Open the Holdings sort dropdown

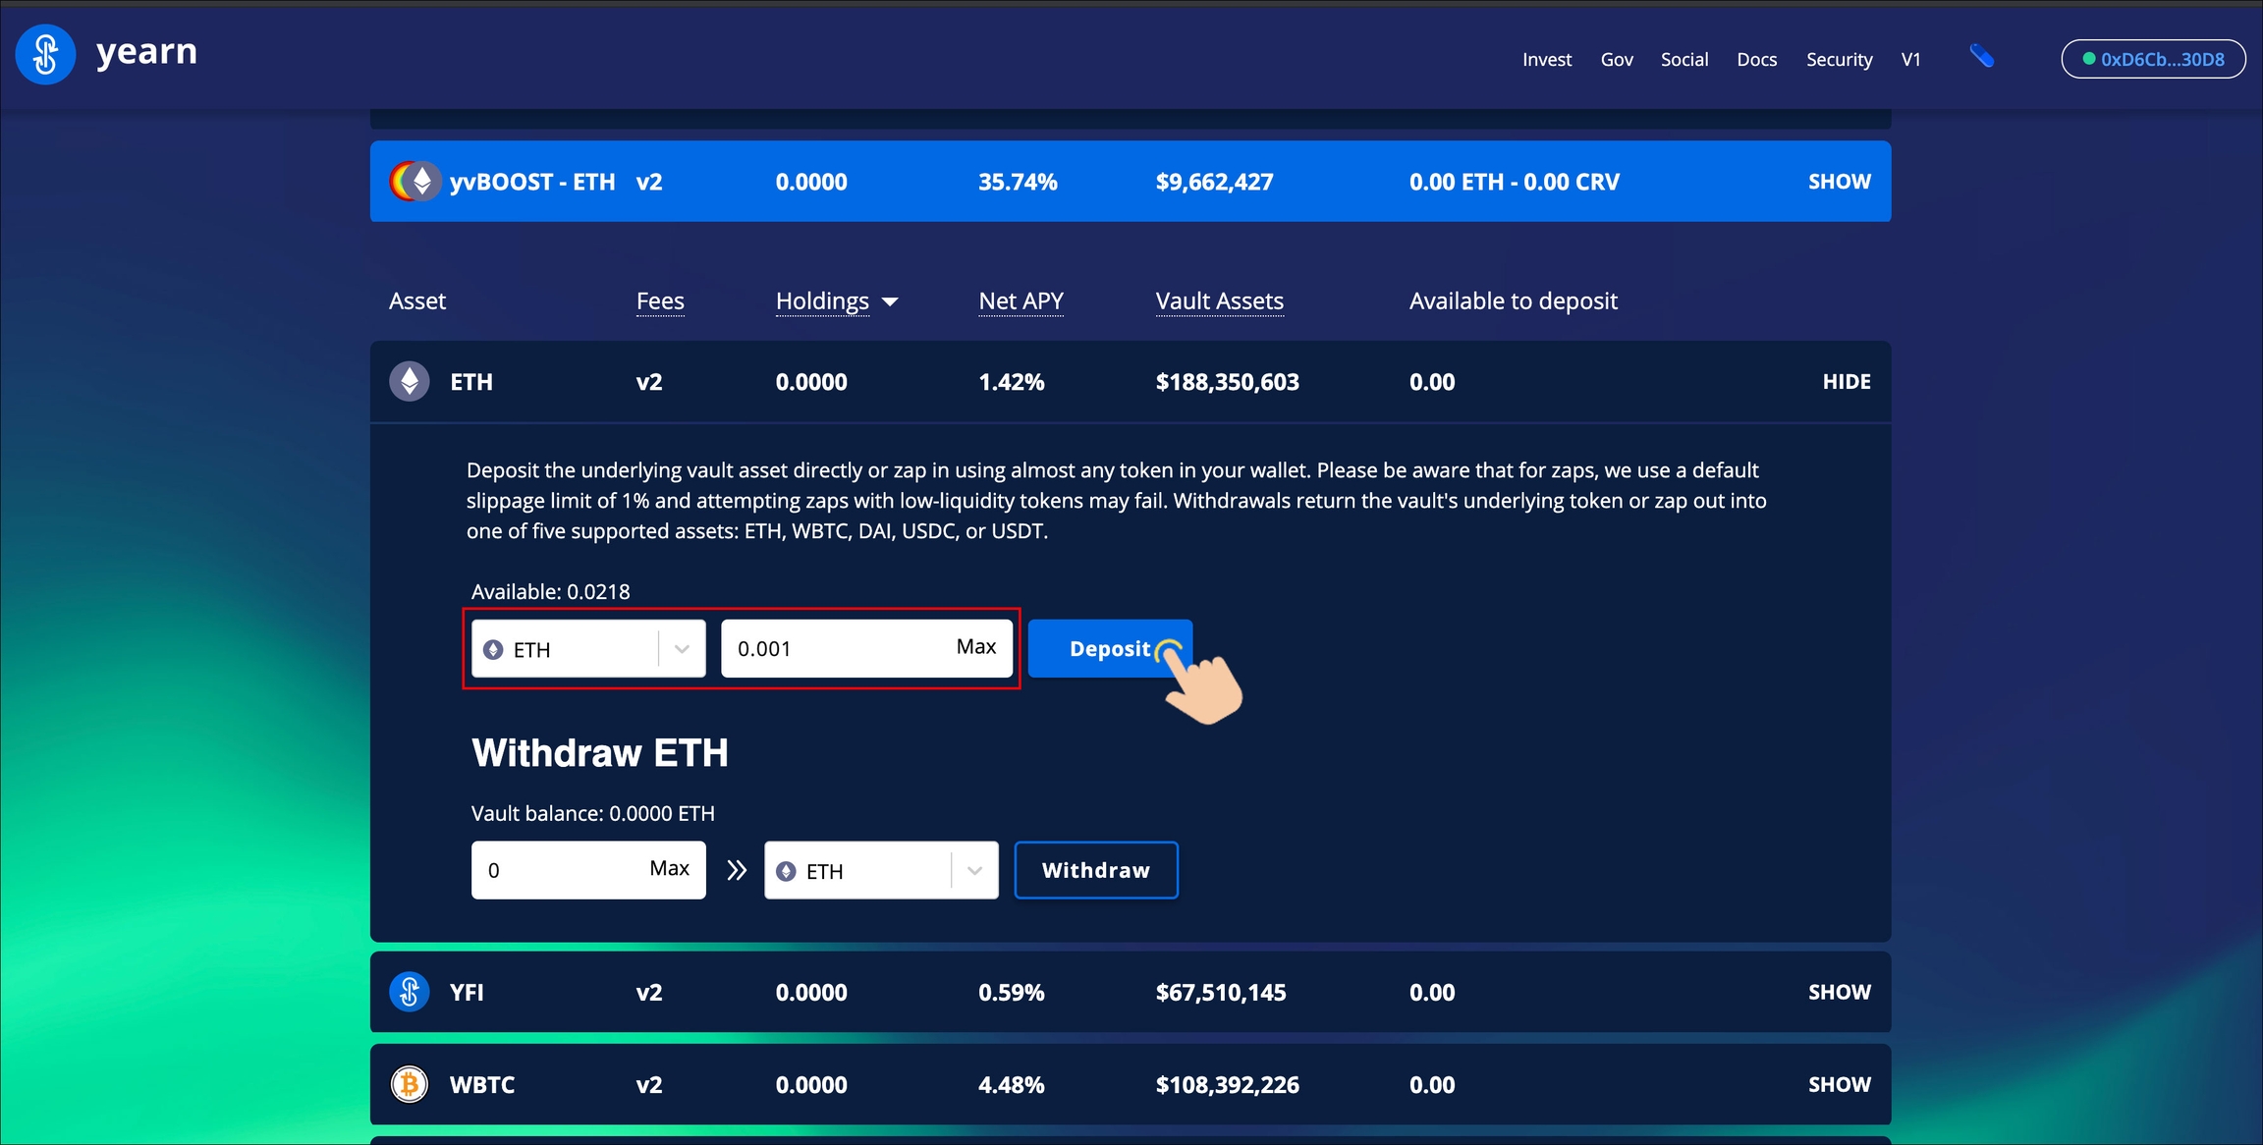tap(892, 302)
